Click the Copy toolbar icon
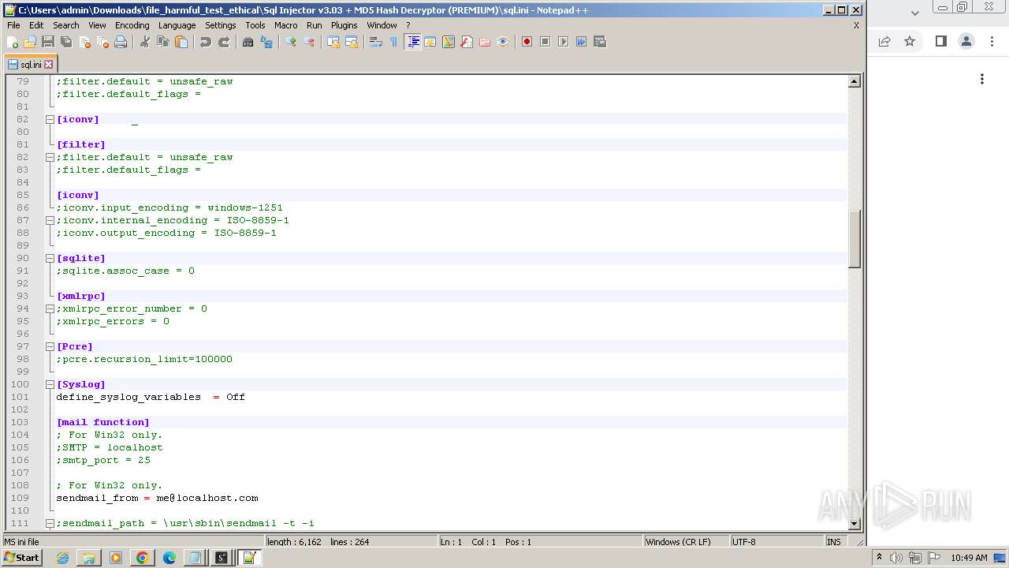 [163, 42]
